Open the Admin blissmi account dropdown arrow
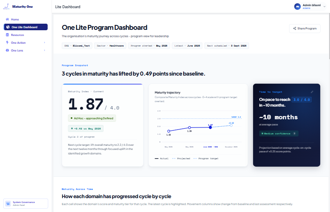Image resolution: width=330 pixels, height=212 pixels. click(325, 7)
